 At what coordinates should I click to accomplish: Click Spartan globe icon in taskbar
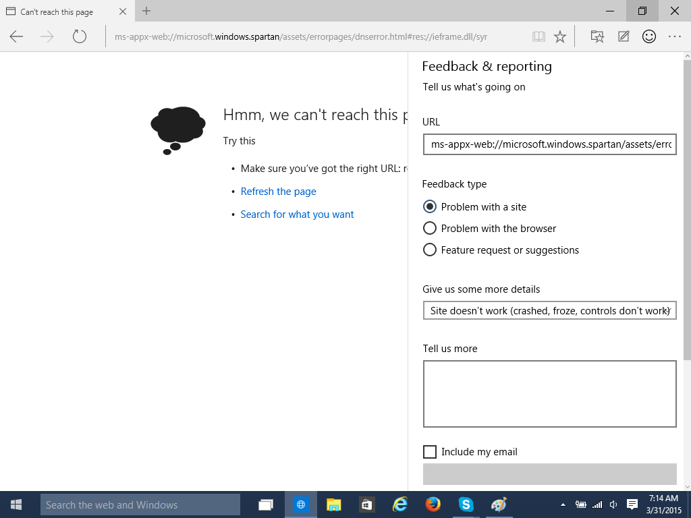click(301, 505)
